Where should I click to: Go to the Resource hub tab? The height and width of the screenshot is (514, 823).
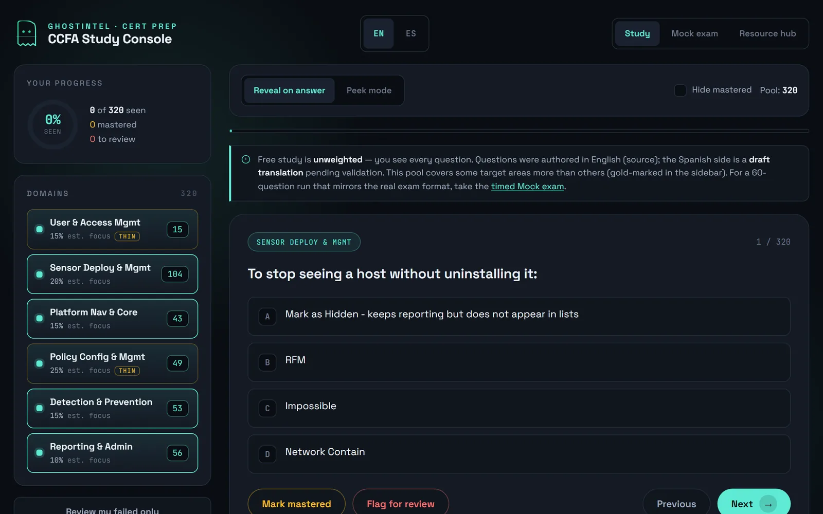tap(767, 33)
